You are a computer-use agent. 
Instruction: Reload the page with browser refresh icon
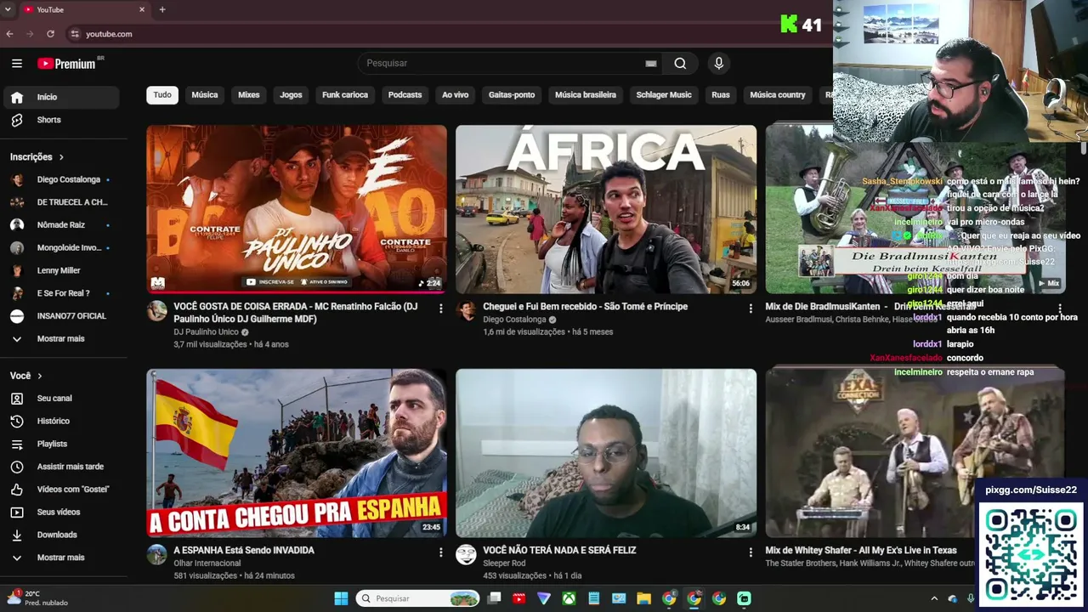coord(50,34)
